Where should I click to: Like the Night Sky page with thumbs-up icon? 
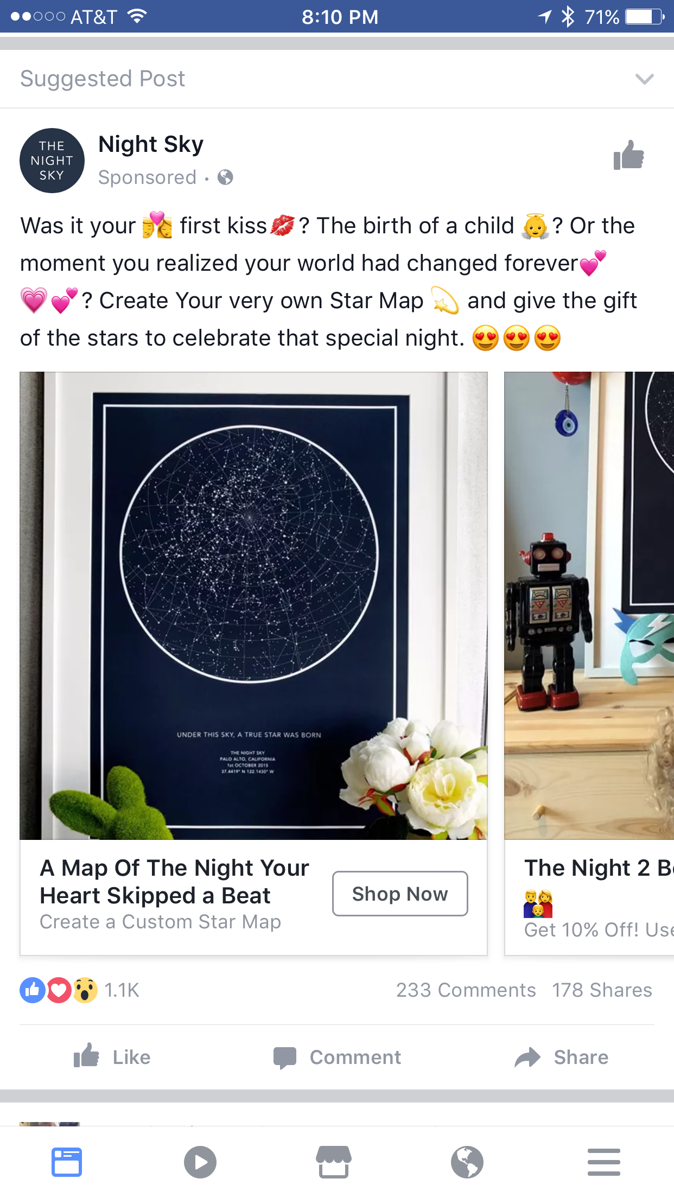tap(628, 156)
